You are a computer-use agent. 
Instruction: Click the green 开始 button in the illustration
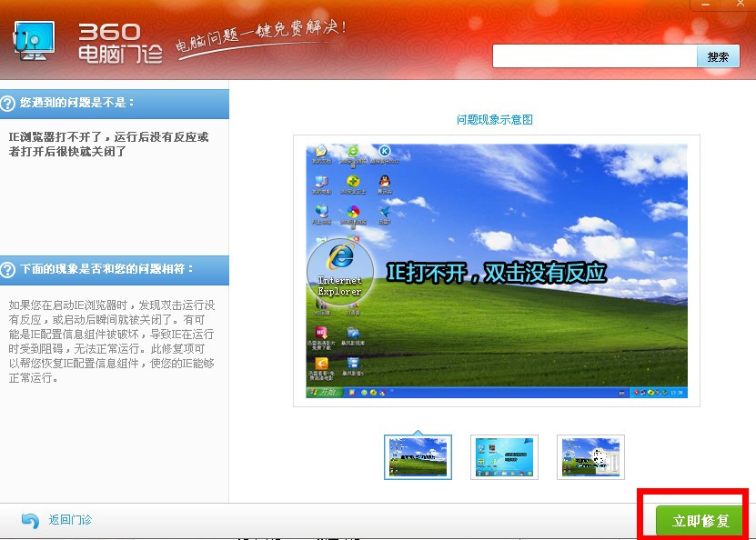(x=321, y=390)
